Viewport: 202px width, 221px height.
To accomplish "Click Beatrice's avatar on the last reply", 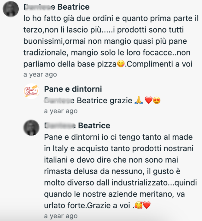I will pyautogui.click(x=31, y=127).
